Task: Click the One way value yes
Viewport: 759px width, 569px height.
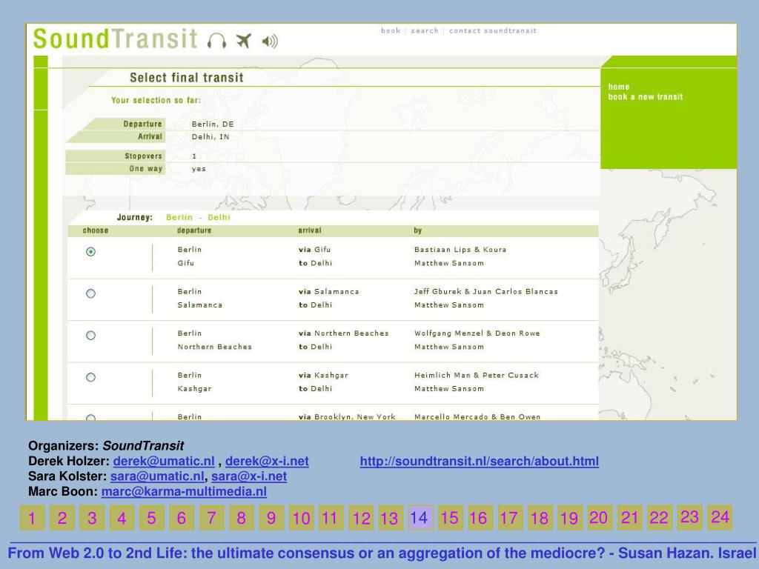Action: [199, 169]
